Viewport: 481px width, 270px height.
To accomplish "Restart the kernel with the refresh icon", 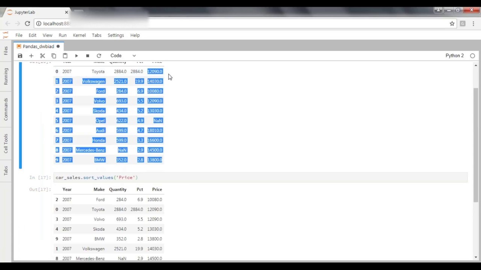I will [x=99, y=55].
